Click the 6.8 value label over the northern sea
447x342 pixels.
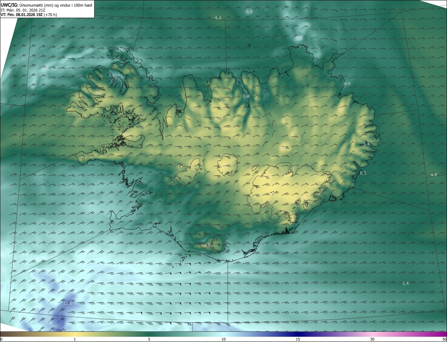click(x=249, y=12)
